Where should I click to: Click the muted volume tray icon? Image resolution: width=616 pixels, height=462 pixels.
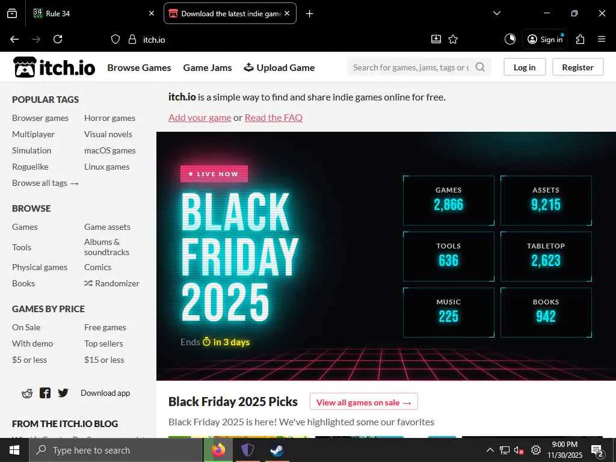tap(519, 451)
